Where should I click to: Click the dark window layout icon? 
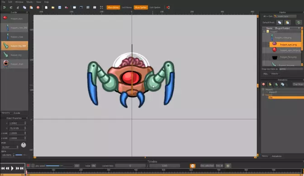pyautogui.click(x=81, y=7)
